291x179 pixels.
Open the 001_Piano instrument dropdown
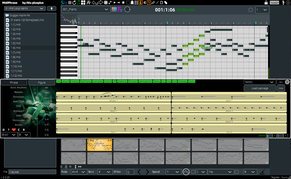[85, 9]
